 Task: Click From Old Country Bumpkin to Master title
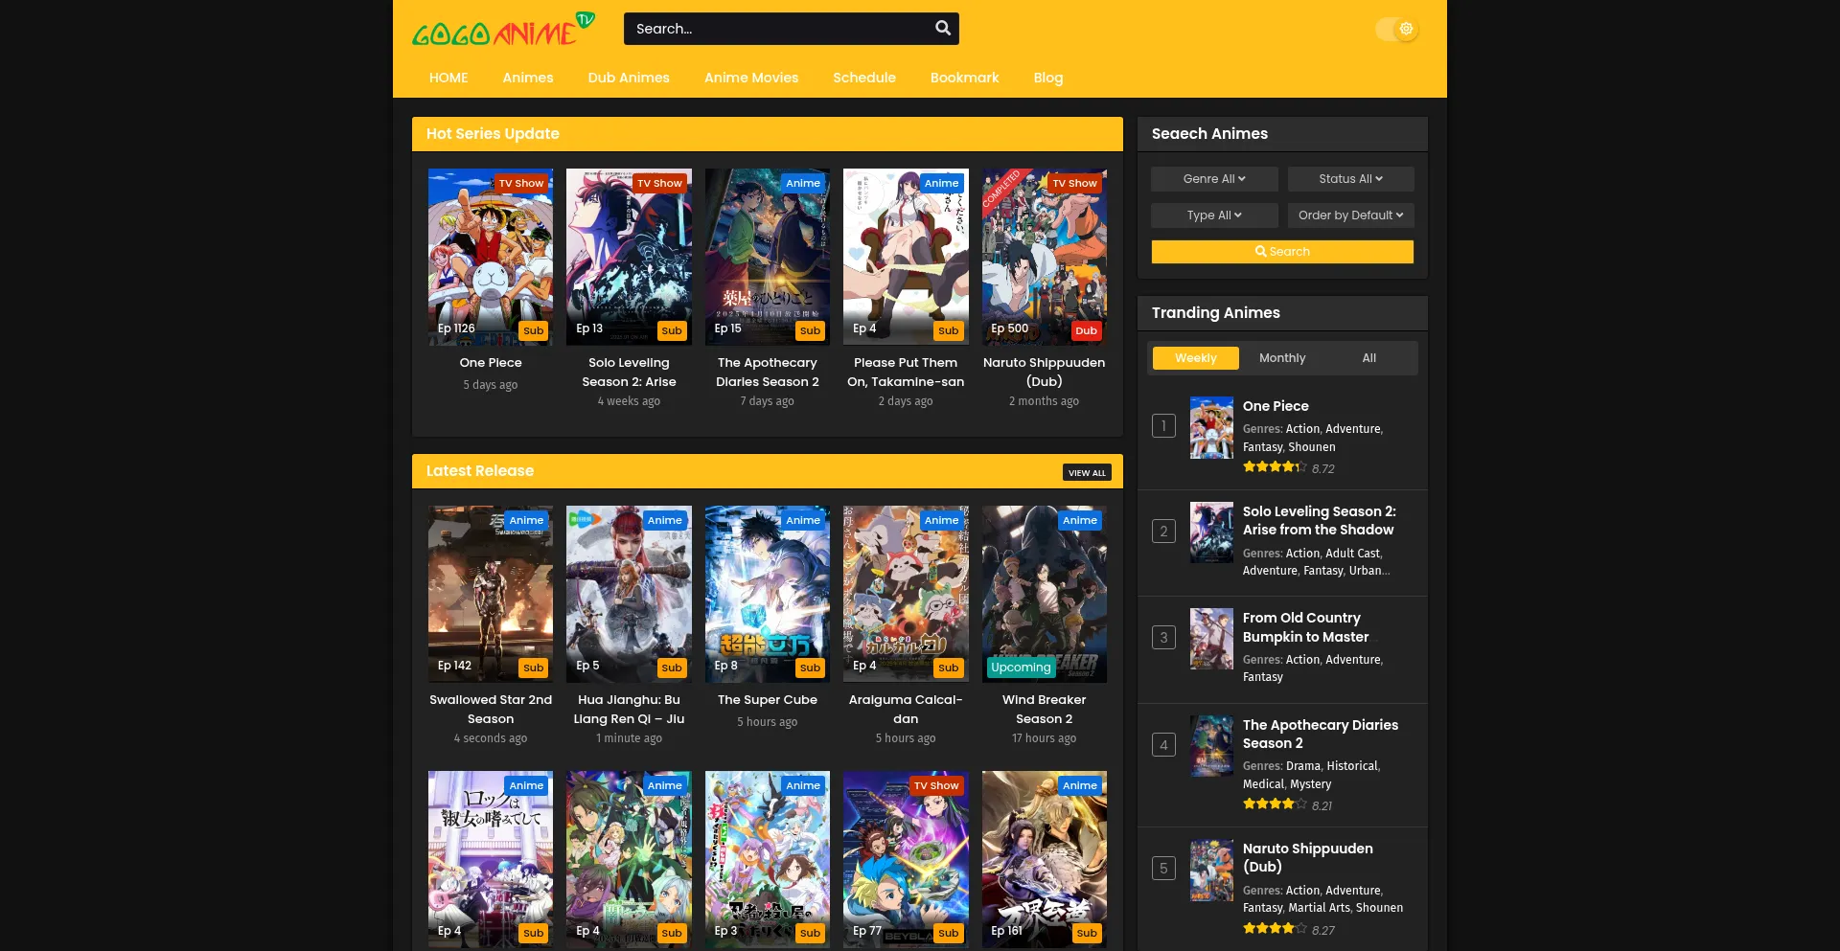pos(1306,627)
